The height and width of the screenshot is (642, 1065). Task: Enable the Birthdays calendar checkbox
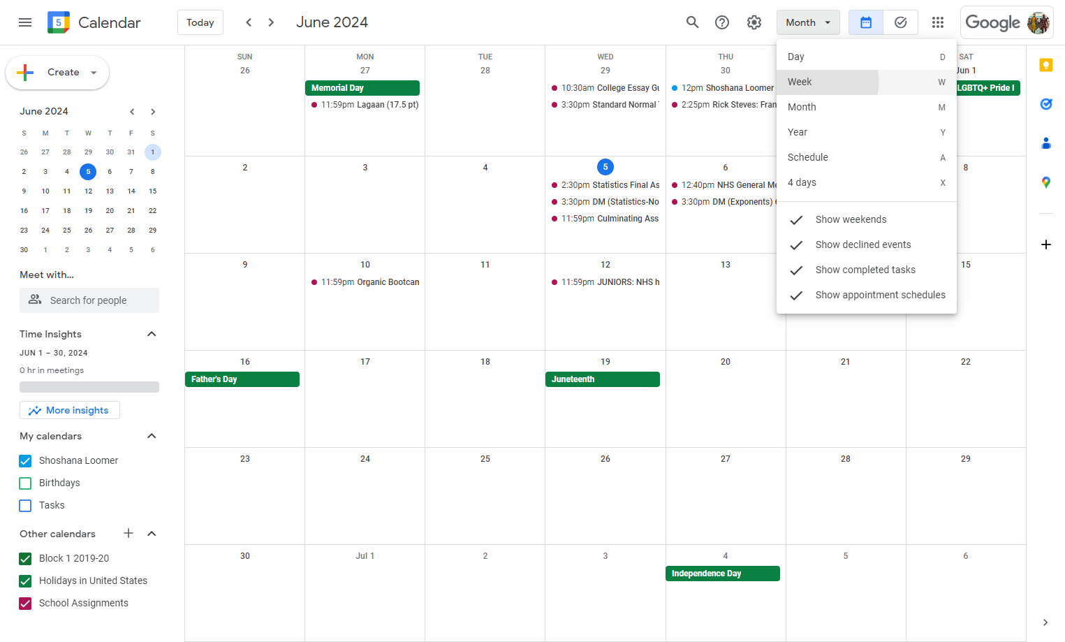(x=25, y=483)
